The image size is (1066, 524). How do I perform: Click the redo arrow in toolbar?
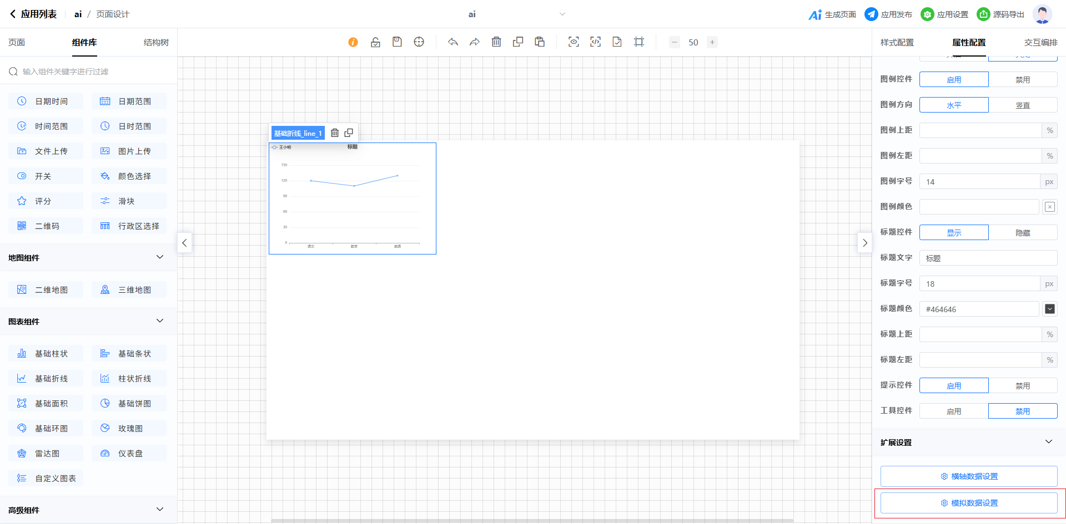(x=475, y=42)
